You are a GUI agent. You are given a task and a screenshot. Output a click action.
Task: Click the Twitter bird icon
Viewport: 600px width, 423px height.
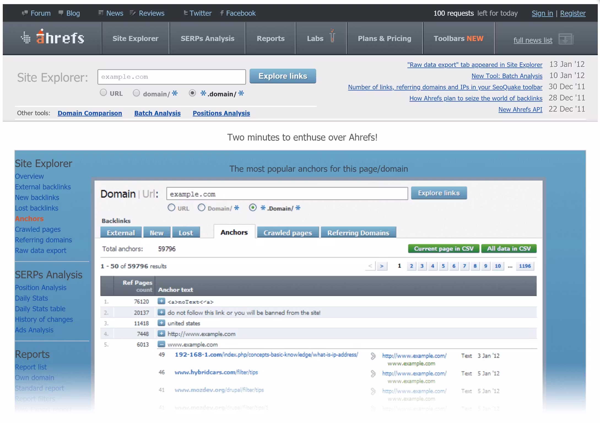[186, 13]
